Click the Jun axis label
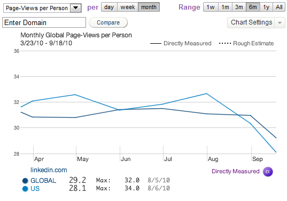287x201 pixels. (x=126, y=159)
